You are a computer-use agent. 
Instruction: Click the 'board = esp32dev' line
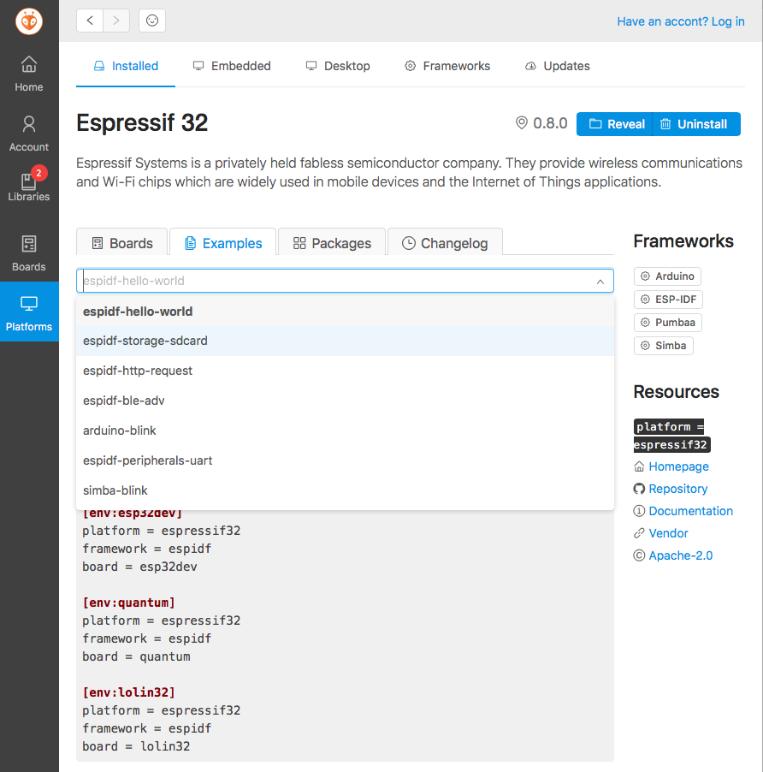click(x=139, y=567)
